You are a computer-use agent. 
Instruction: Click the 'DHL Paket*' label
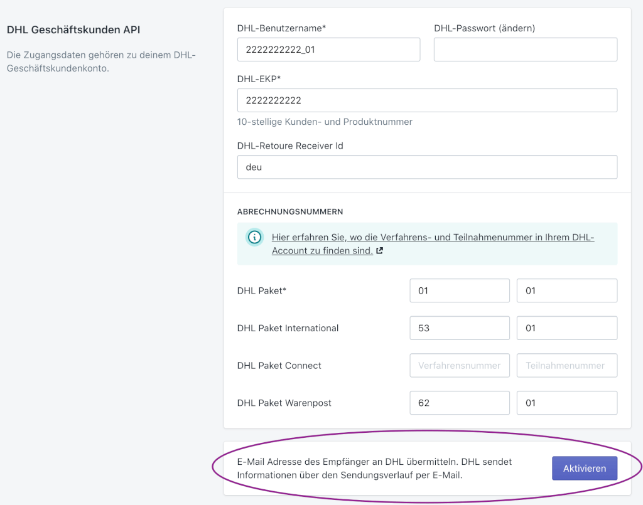(262, 291)
